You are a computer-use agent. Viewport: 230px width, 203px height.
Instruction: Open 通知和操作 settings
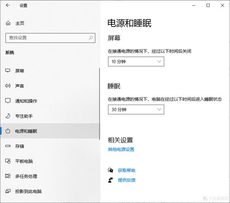click(50, 101)
